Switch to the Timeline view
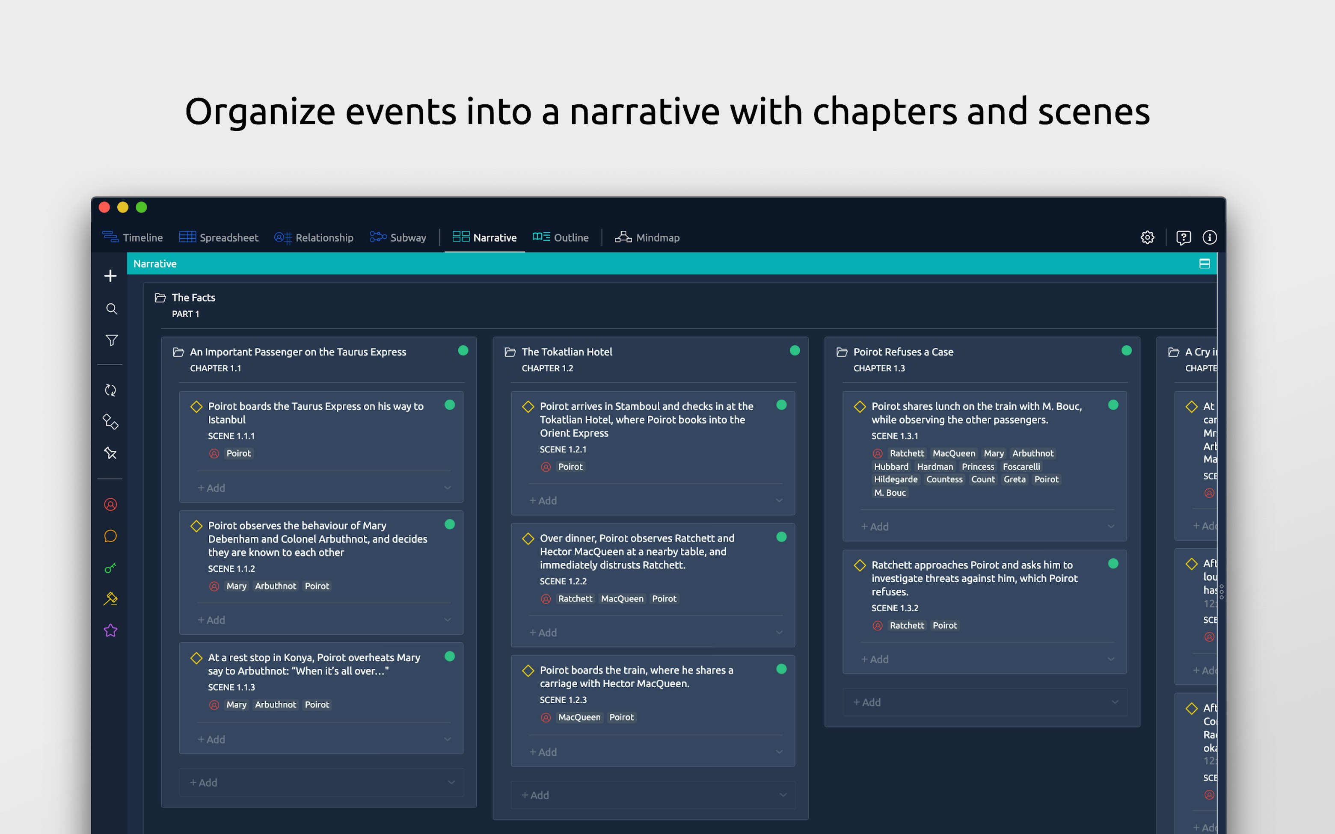1335x834 pixels. 142,237
